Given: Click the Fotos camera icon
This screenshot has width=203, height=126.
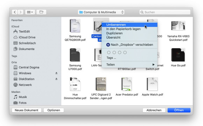Looking at the screenshot, I should click(15, 103).
